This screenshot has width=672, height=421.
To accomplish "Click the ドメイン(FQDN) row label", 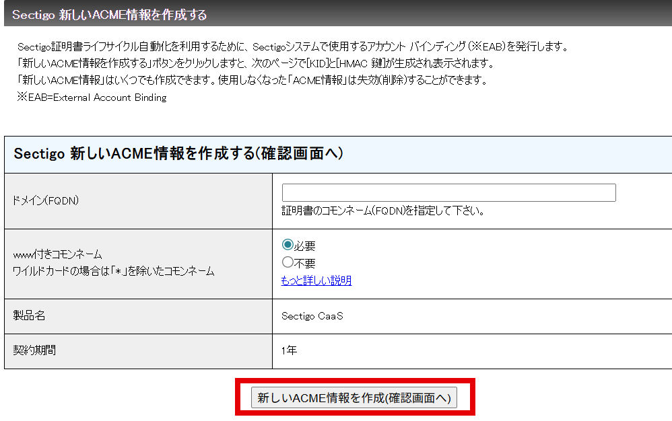I will click(x=46, y=200).
